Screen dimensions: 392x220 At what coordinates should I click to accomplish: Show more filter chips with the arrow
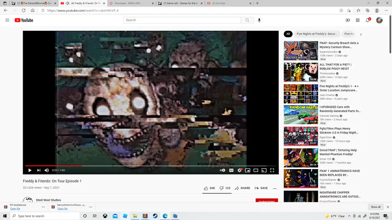tap(361, 34)
